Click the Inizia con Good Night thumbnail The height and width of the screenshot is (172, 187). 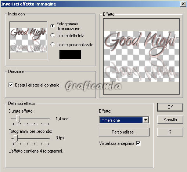pos(28,40)
